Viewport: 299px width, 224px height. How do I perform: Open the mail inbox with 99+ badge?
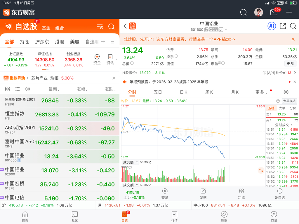tap(274, 12)
